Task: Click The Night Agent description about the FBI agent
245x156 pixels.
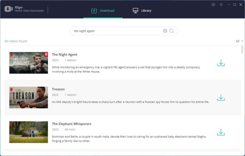Action: tap(126, 69)
